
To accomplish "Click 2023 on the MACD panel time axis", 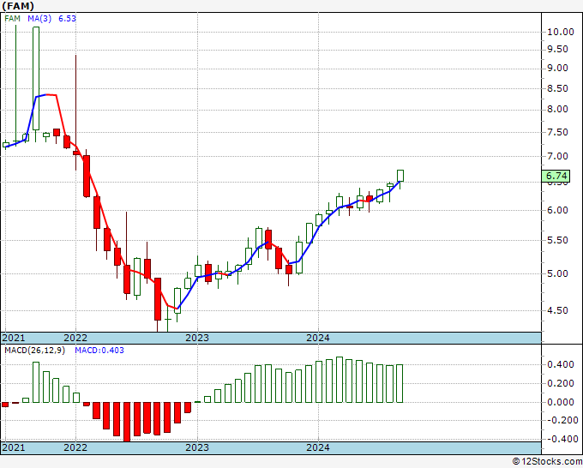I will (x=197, y=447).
